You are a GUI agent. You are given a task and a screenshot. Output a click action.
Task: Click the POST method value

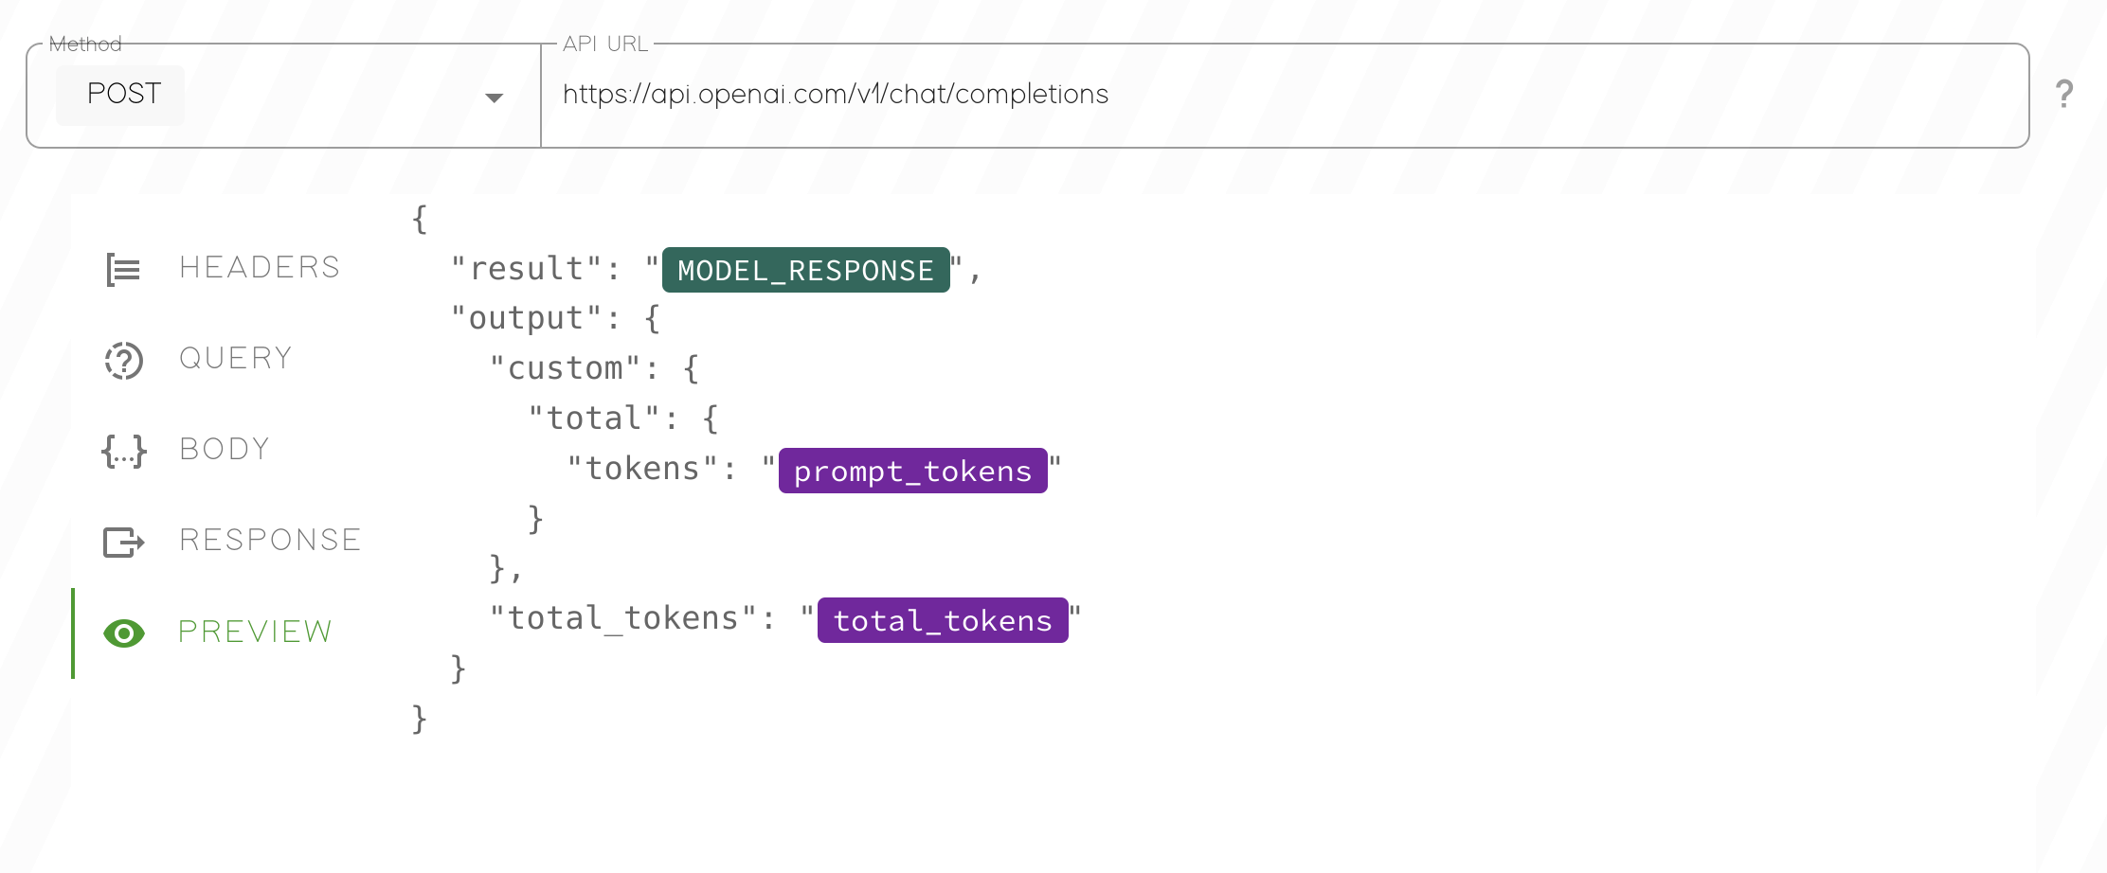(x=123, y=94)
